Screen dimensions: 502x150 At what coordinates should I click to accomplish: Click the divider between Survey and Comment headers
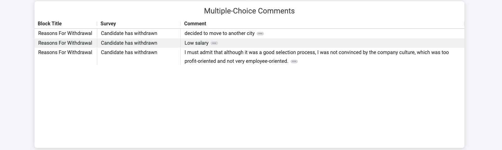click(180, 24)
